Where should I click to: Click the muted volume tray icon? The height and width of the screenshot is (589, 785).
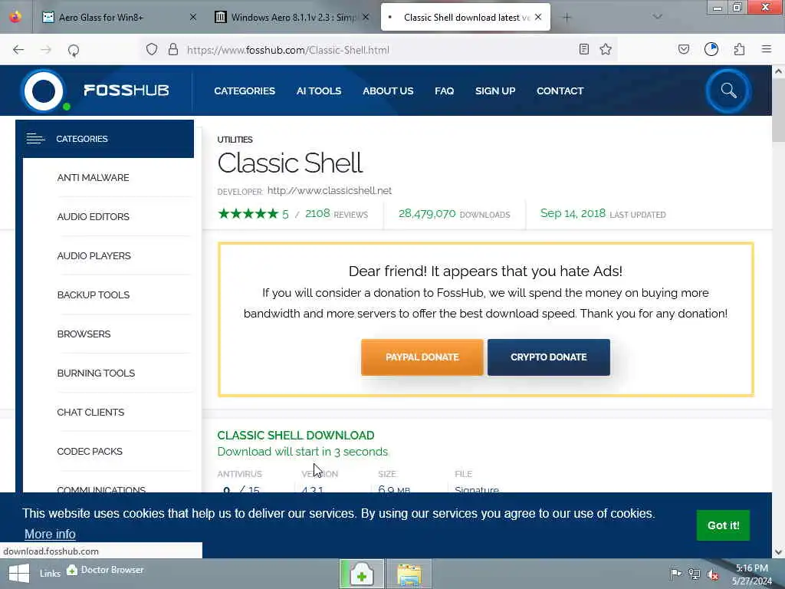click(713, 574)
